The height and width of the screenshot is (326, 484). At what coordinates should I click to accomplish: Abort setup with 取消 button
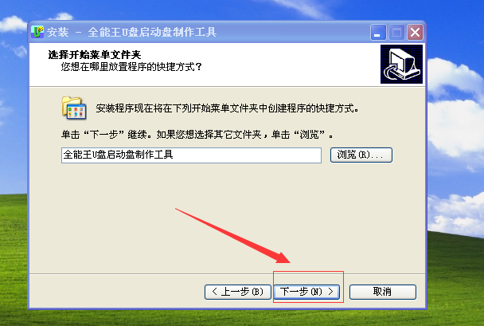(383, 292)
